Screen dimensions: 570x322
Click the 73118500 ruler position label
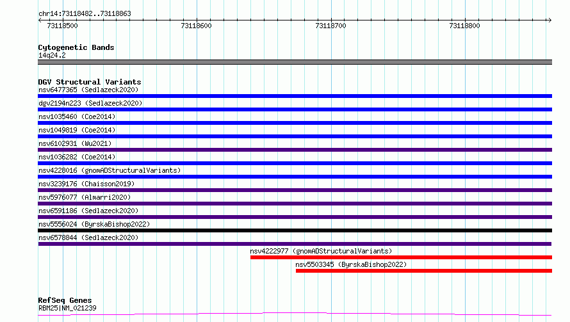point(62,26)
